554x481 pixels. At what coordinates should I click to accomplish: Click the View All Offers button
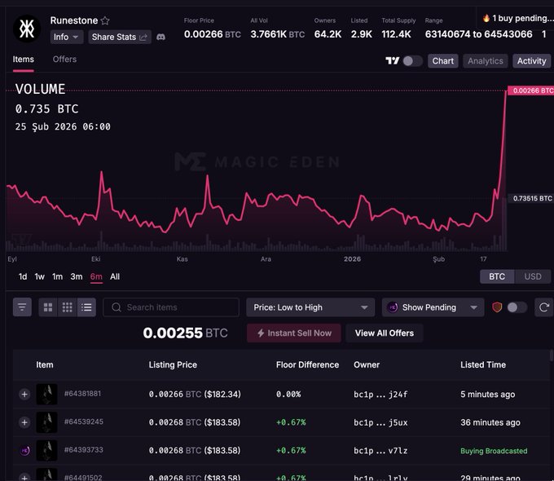pyautogui.click(x=384, y=333)
